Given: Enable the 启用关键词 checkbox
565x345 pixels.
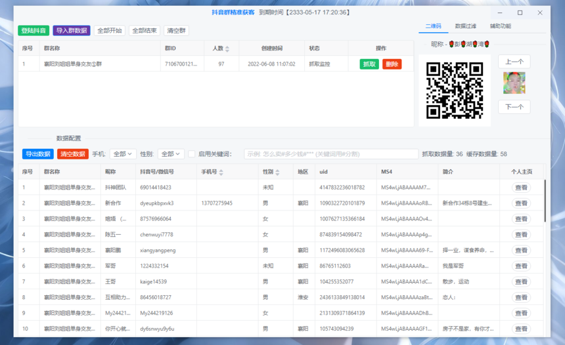Looking at the screenshot, I should [192, 154].
